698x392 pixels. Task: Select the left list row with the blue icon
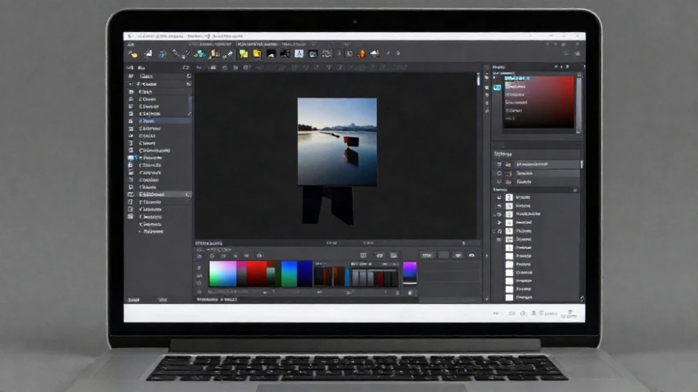click(x=159, y=158)
